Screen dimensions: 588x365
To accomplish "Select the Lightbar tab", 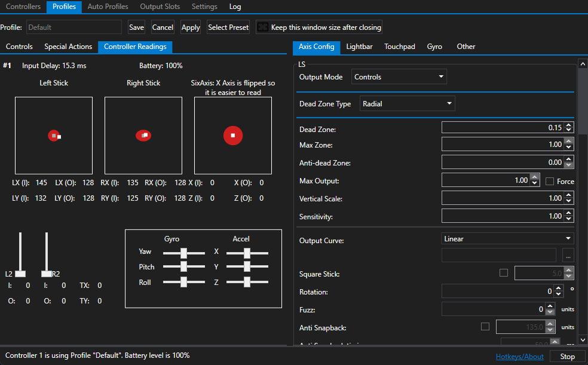I will 359,46.
